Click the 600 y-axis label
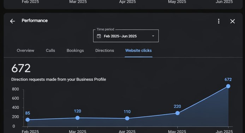The width and height of the screenshot is (245, 133). tap(15, 98)
